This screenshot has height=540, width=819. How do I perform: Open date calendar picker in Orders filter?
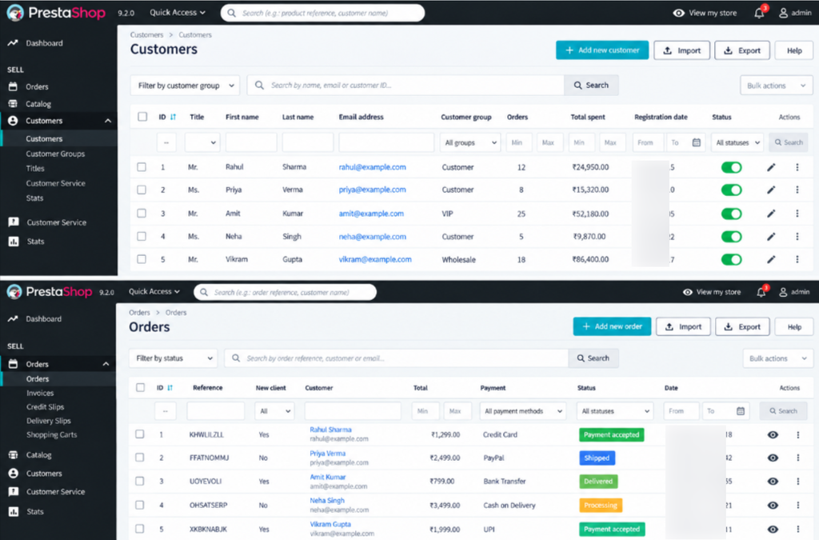point(740,411)
